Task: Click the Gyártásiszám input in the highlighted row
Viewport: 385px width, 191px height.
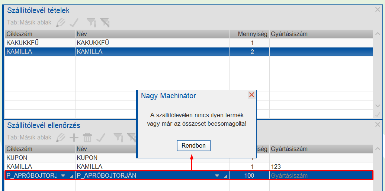Action: pyautogui.click(x=321, y=175)
